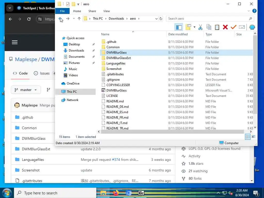Open the notification center icon in taskbar
The image size is (264, 198).
[256, 193]
